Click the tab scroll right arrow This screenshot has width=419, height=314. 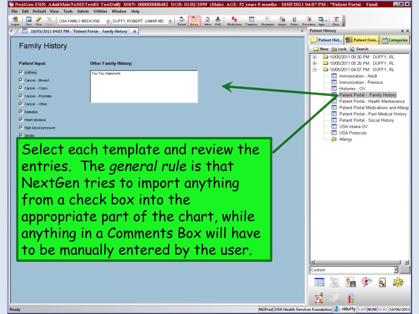(302, 31)
